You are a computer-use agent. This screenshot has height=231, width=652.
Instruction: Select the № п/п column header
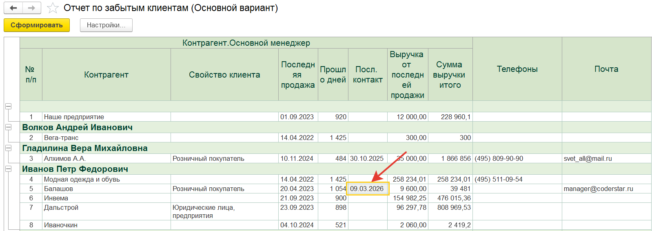[31, 74]
